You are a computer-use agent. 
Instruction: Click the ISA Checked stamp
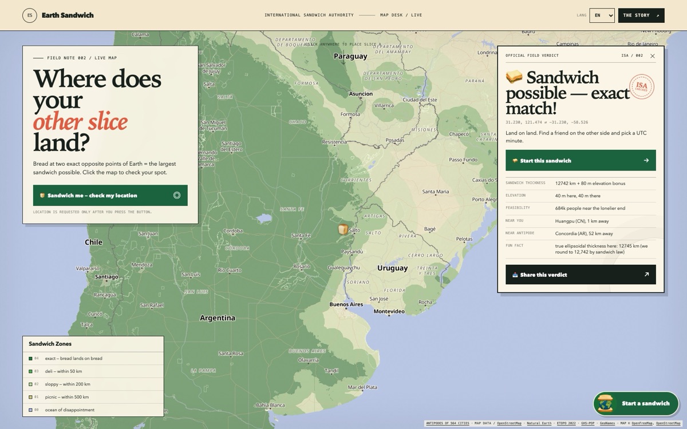641,87
